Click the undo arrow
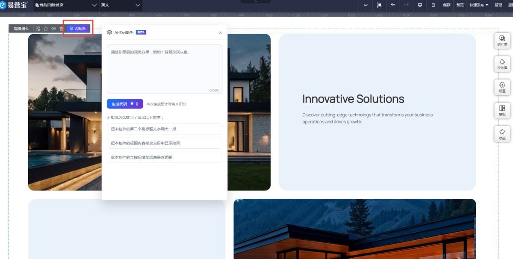513x259 pixels. point(393,5)
